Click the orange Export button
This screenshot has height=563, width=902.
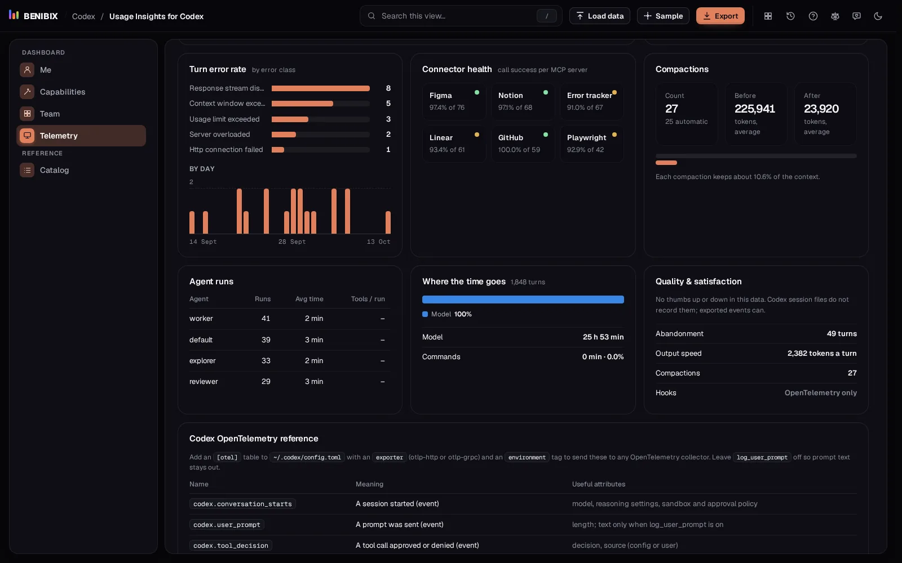pyautogui.click(x=720, y=16)
